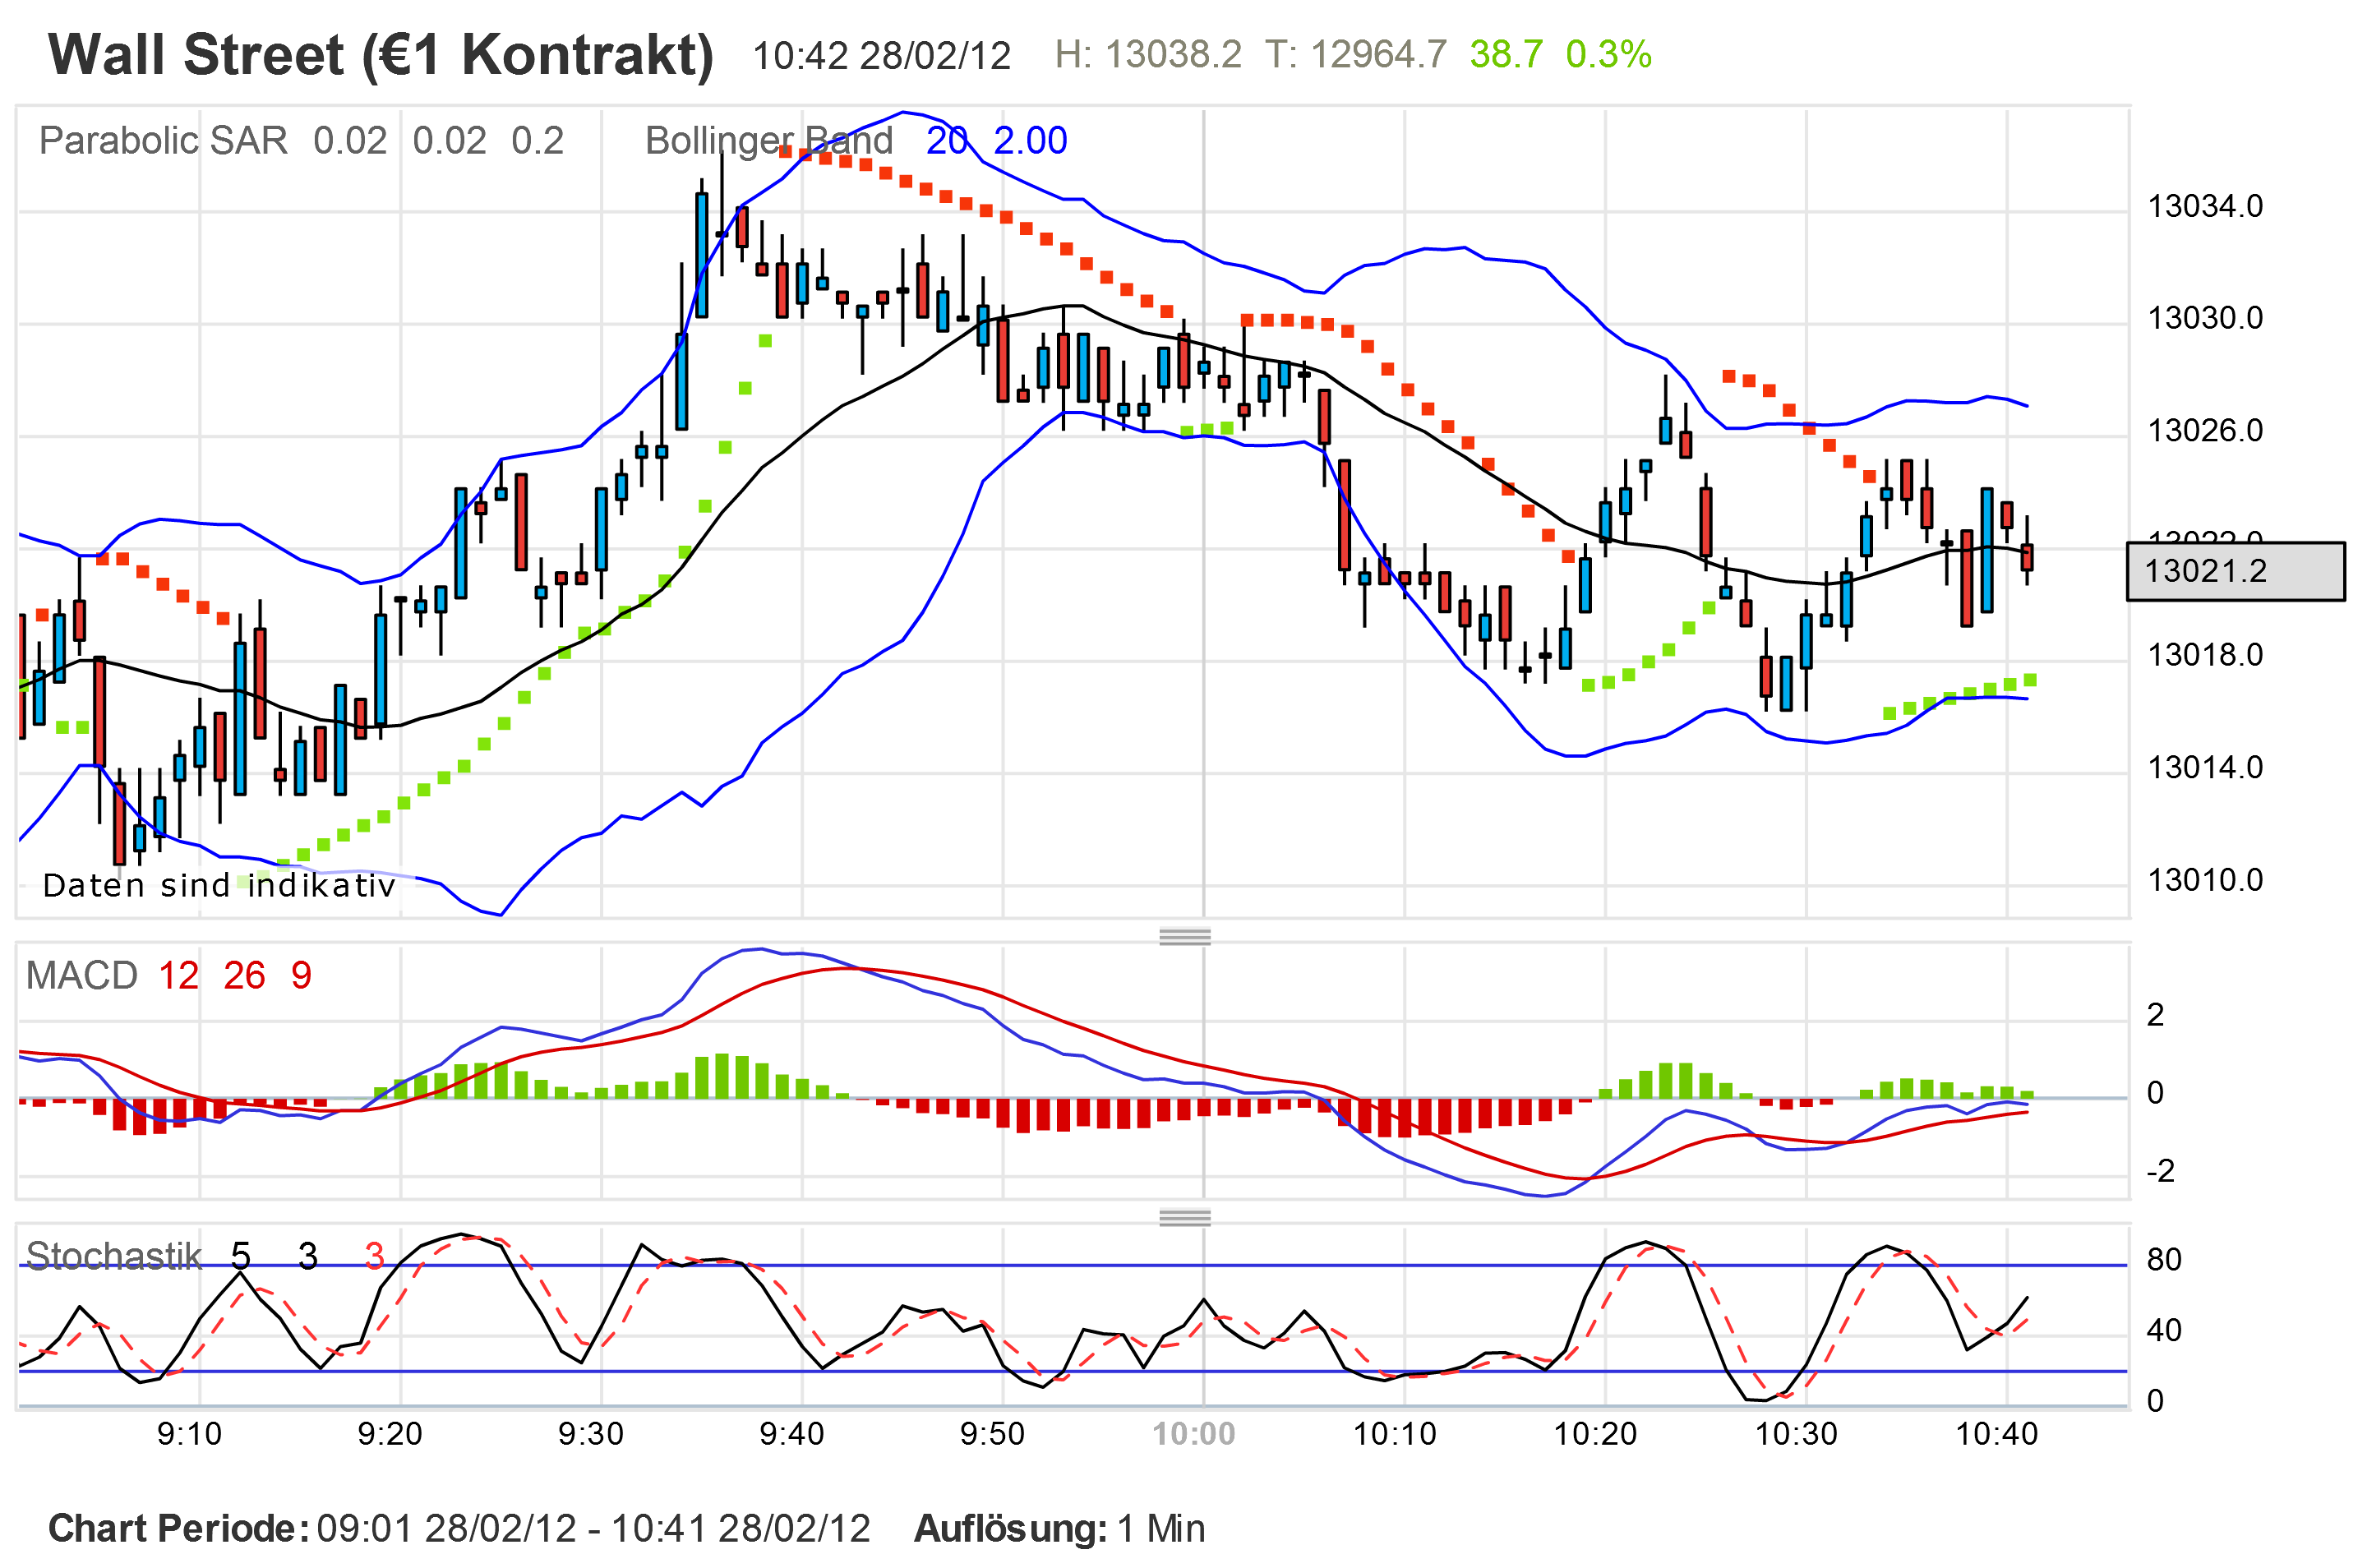Click the time axis label '10:40'
2367x1568 pixels.
(x=1997, y=1435)
